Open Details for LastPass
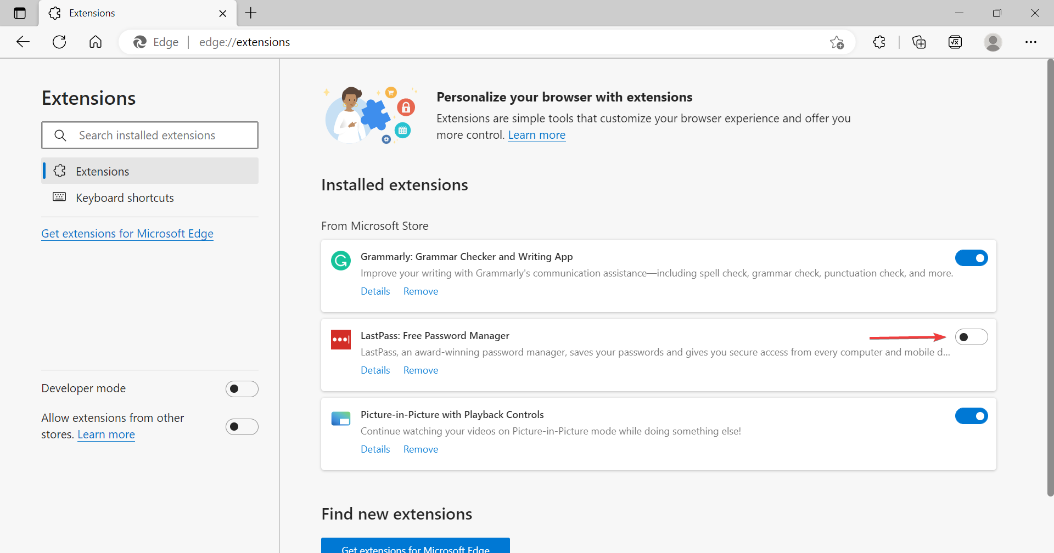 [x=375, y=370]
